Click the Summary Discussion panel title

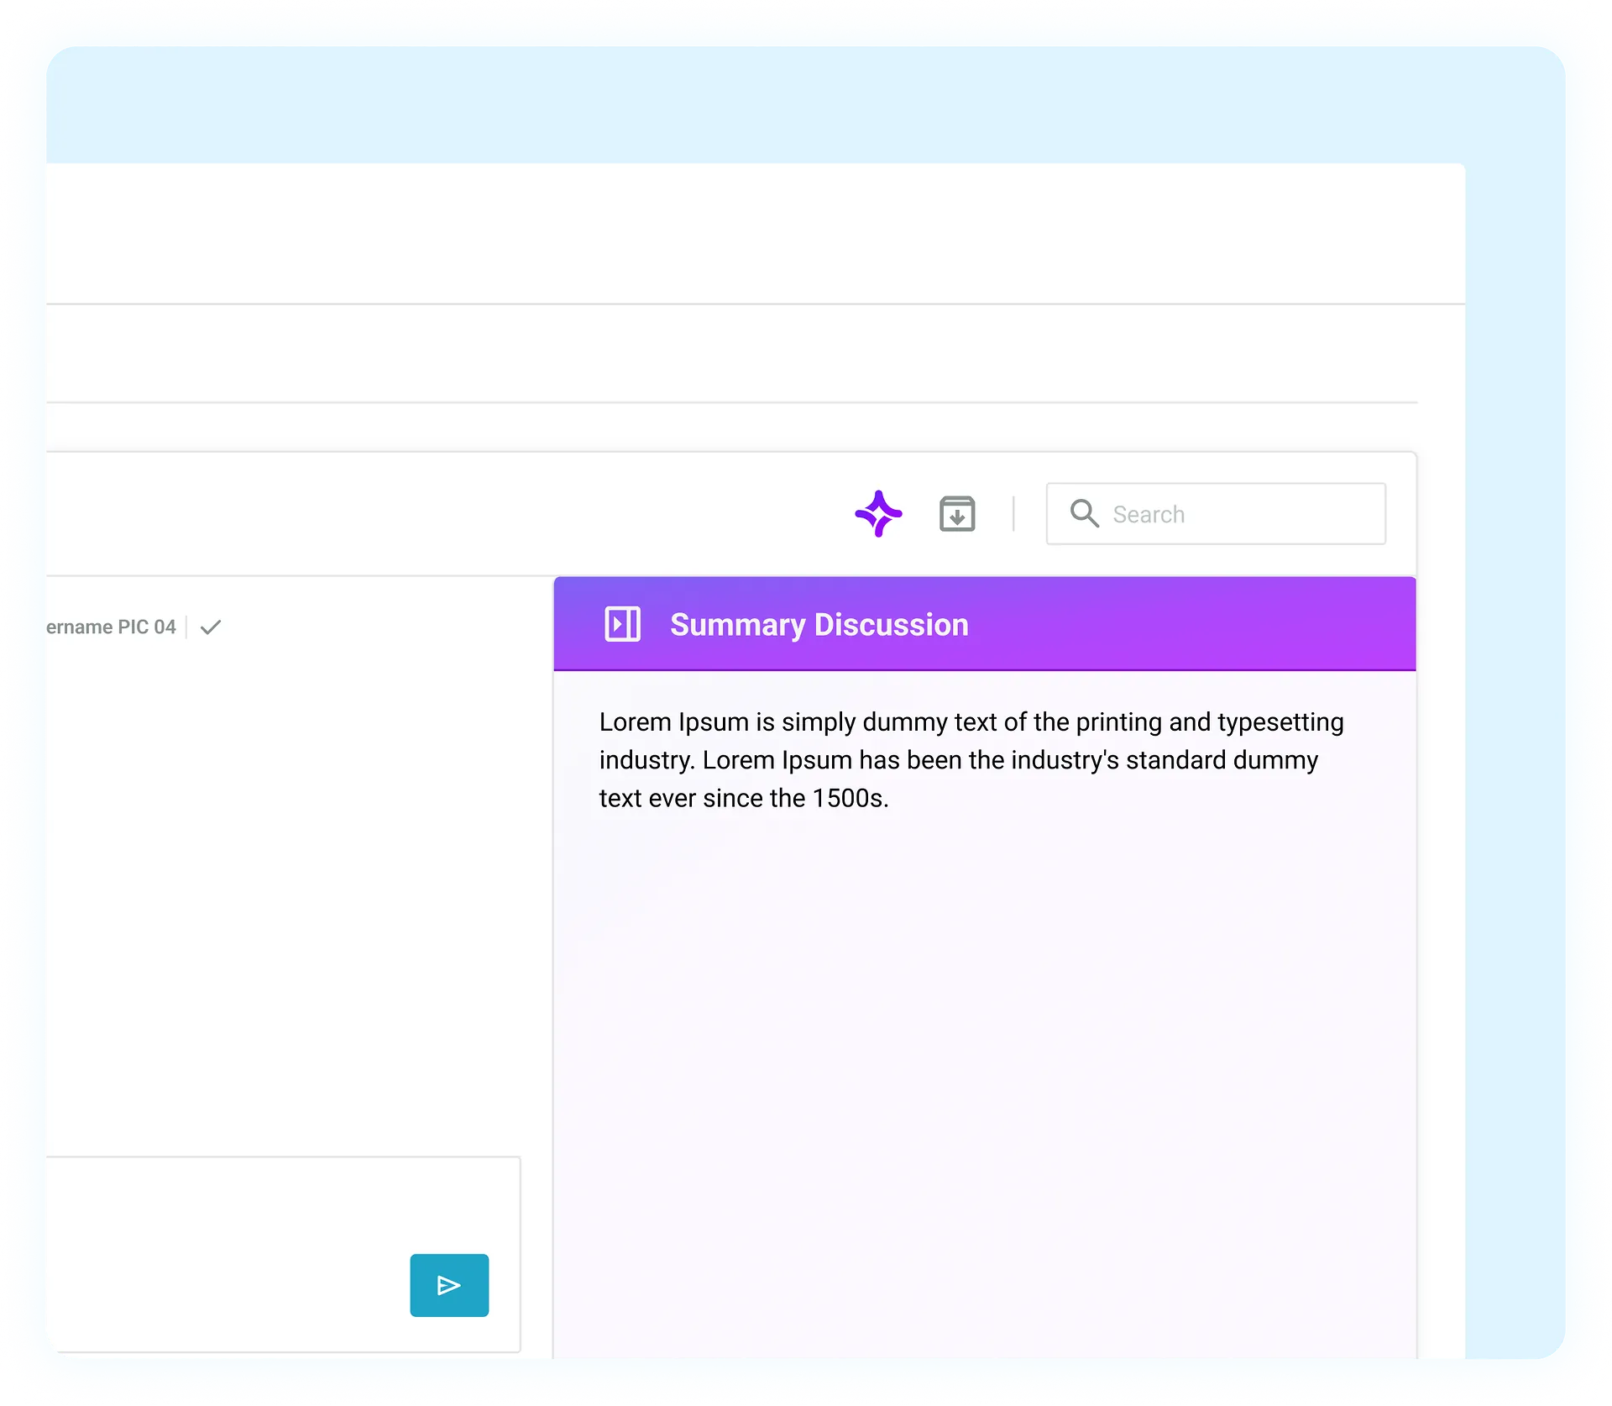(819, 625)
